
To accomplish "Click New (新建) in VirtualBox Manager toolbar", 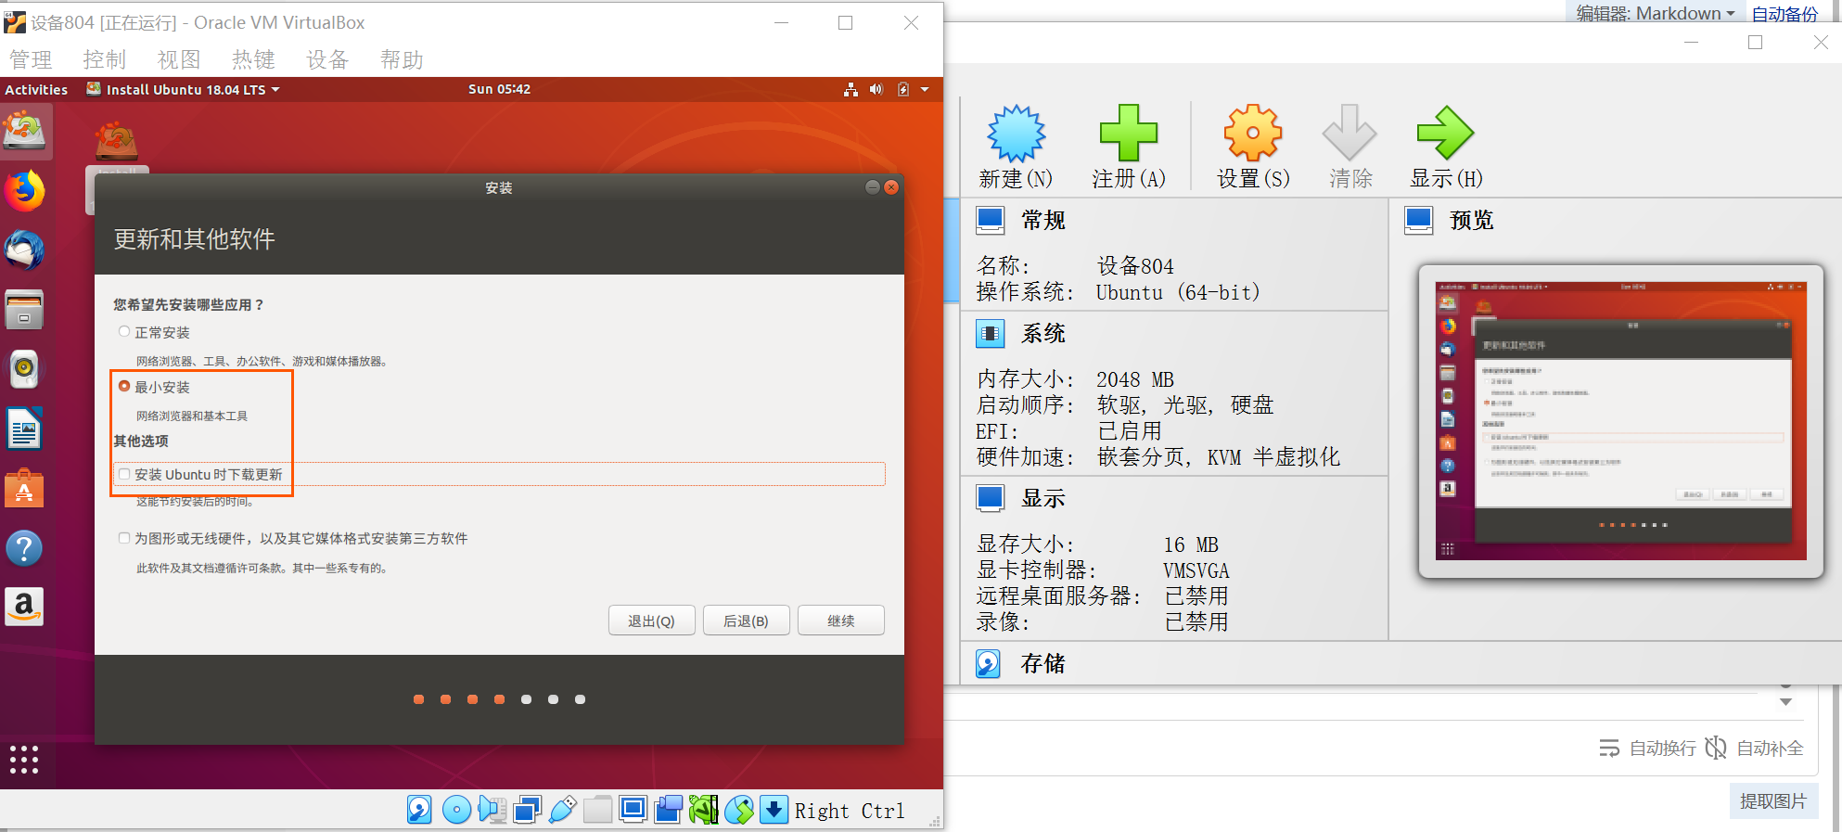I will [x=1016, y=147].
